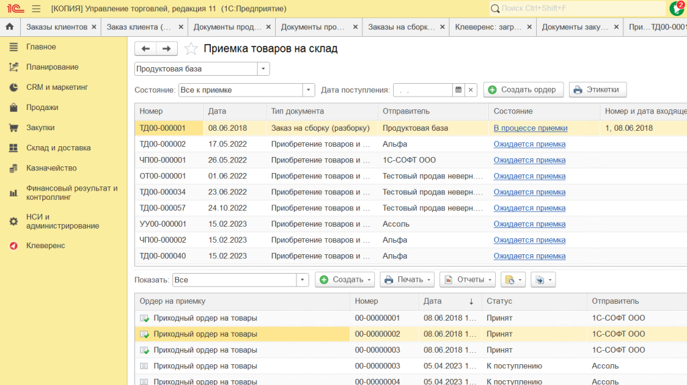
Task: Switch to Заказ клиента tab
Action: pyautogui.click(x=139, y=27)
